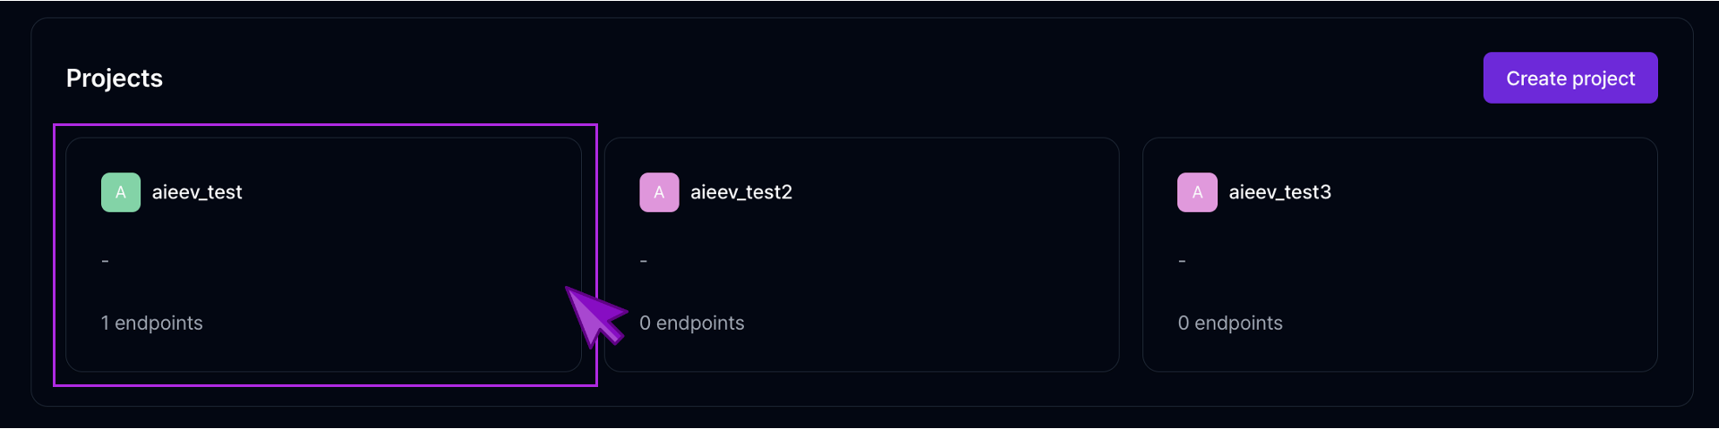Click the dash description of aieev_test card
Image resolution: width=1719 pixels, height=429 pixels.
(105, 261)
